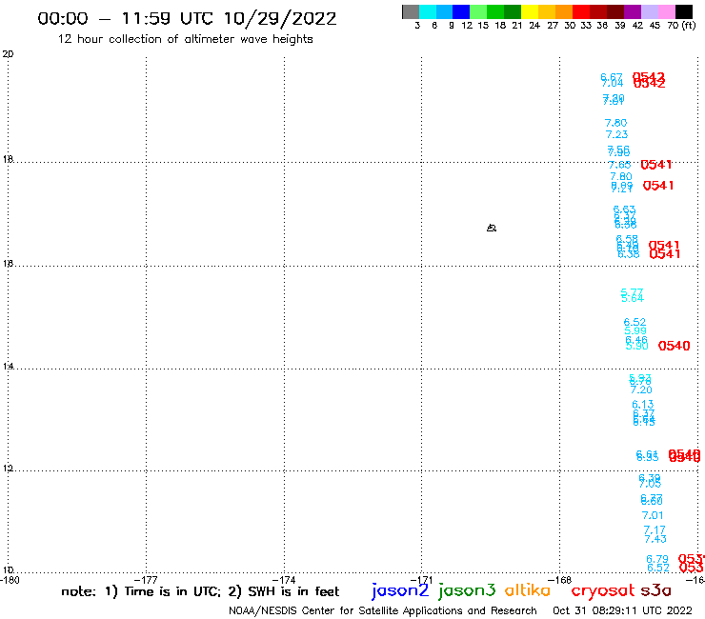705x619 pixels.
Task: Choose the bright red 33 ft legend swatch
Action: pos(581,11)
